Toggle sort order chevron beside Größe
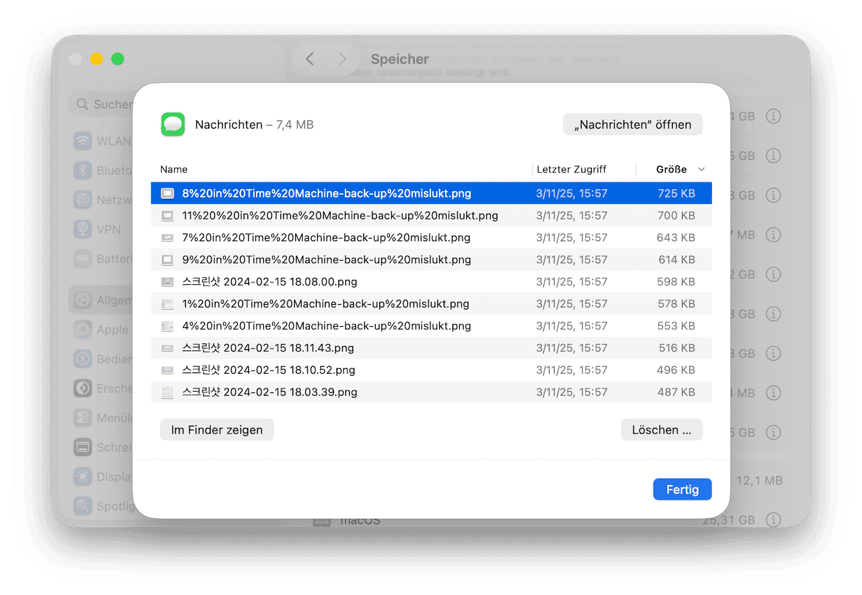Image resolution: width=862 pixels, height=595 pixels. (x=701, y=169)
